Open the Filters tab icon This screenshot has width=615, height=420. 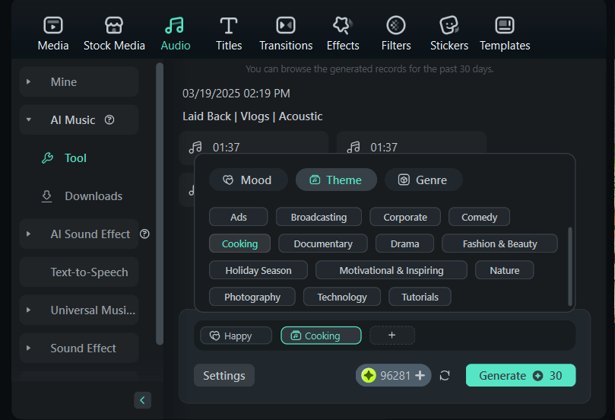[396, 26]
